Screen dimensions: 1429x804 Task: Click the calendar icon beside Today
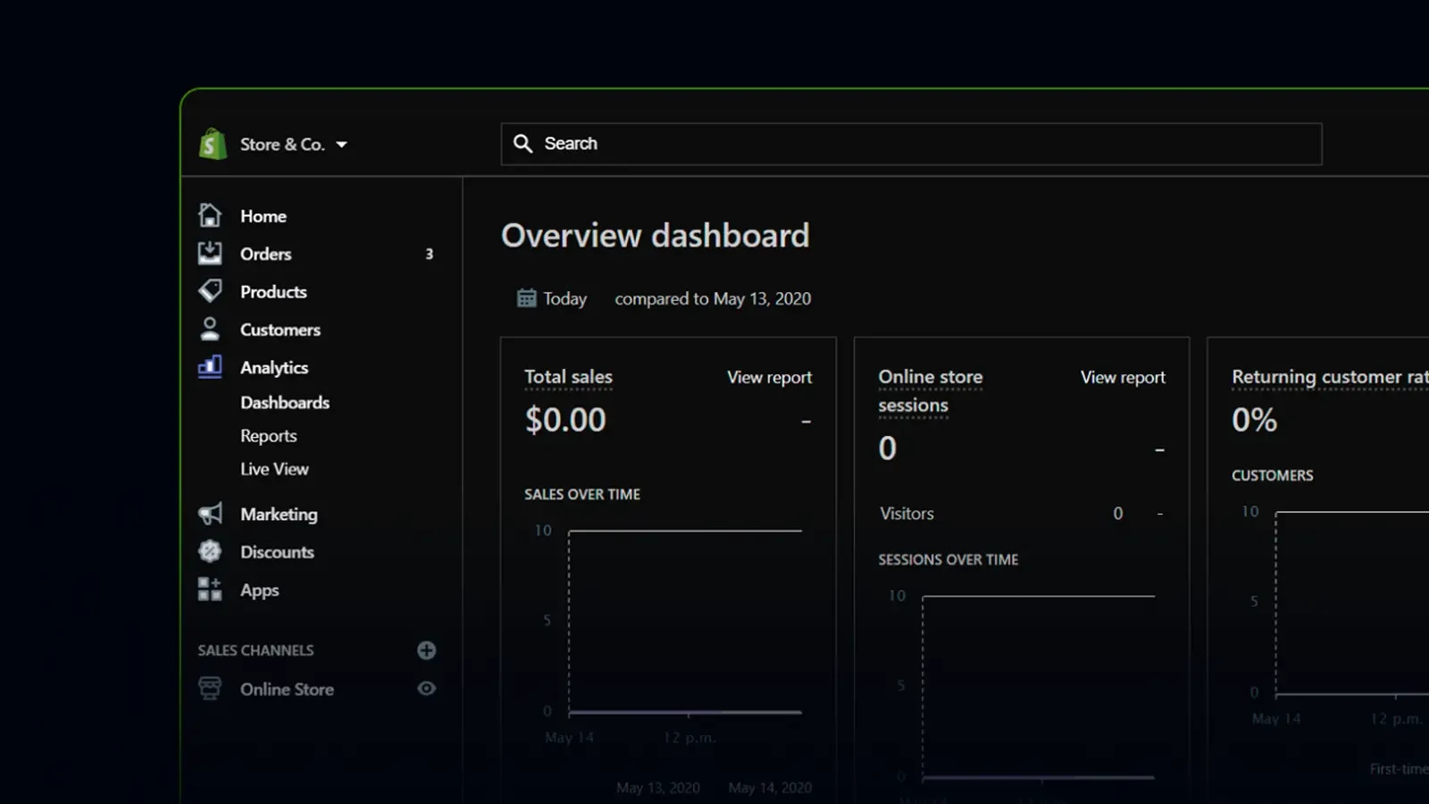point(527,298)
